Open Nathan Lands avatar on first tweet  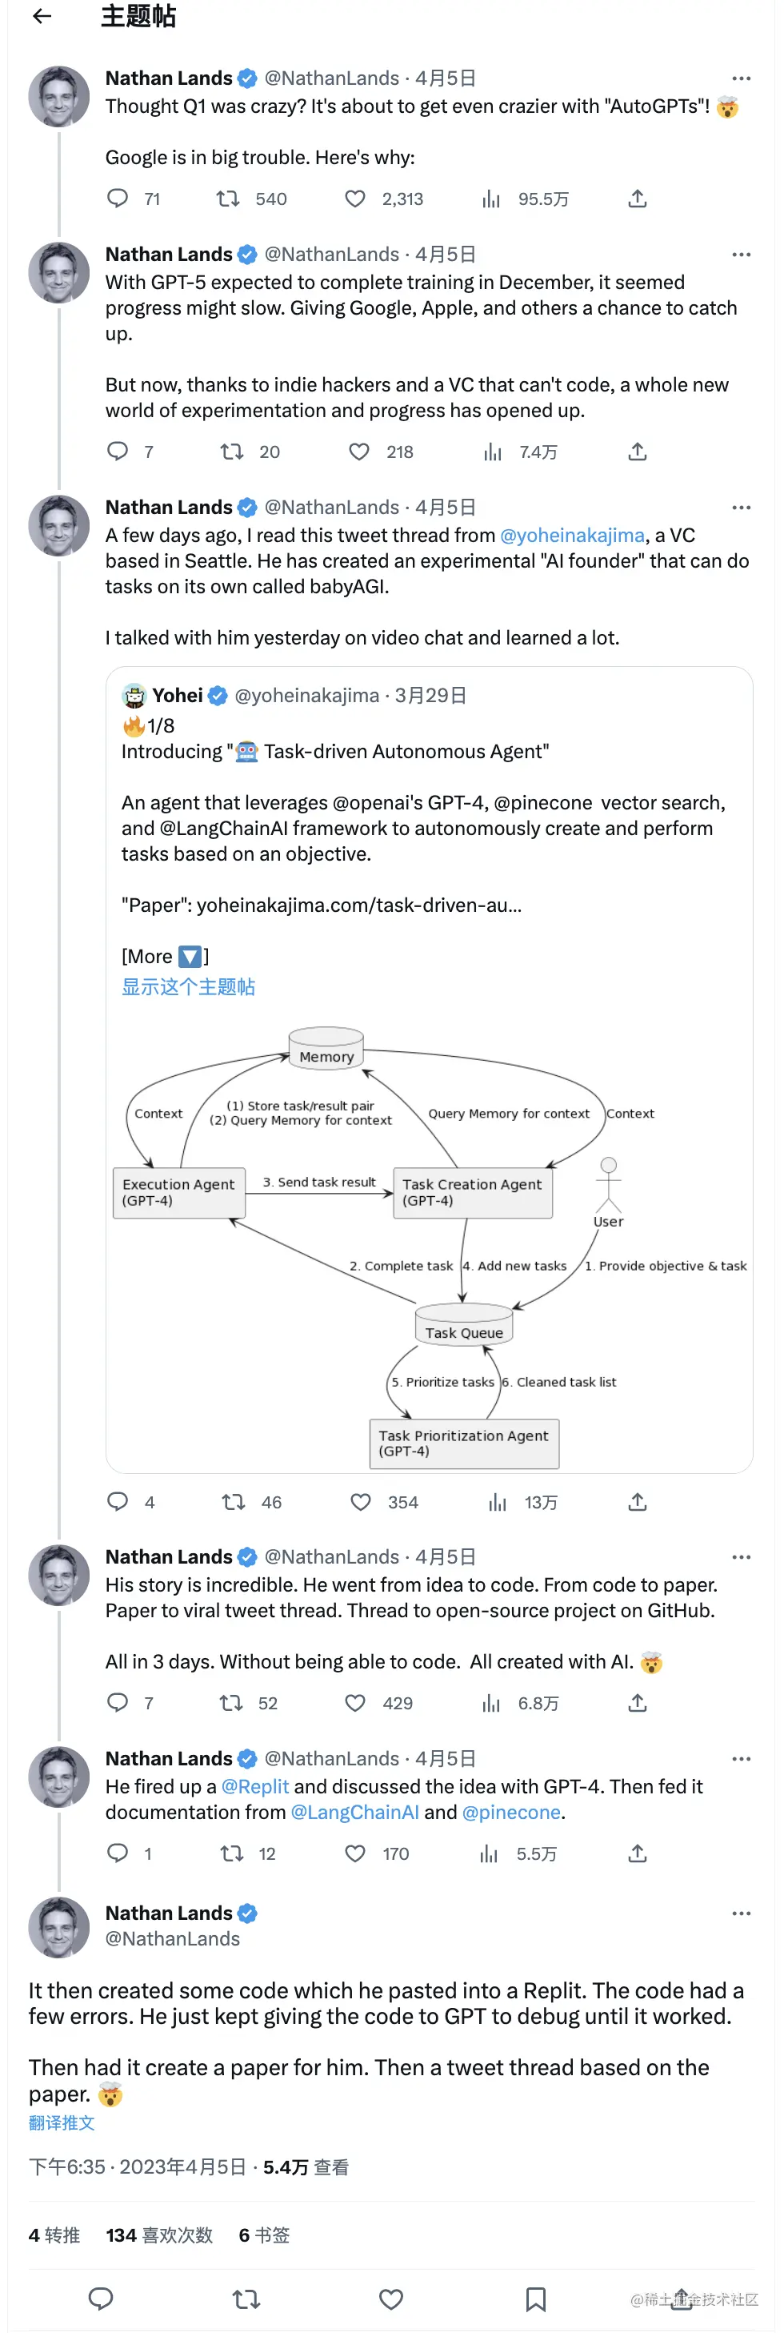[x=59, y=96]
